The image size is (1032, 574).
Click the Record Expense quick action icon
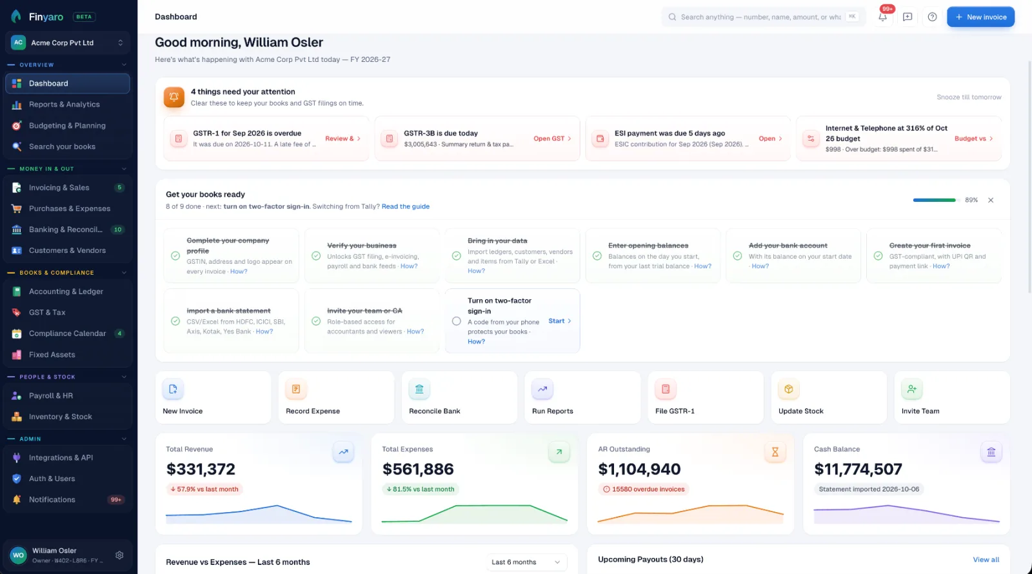click(x=296, y=389)
